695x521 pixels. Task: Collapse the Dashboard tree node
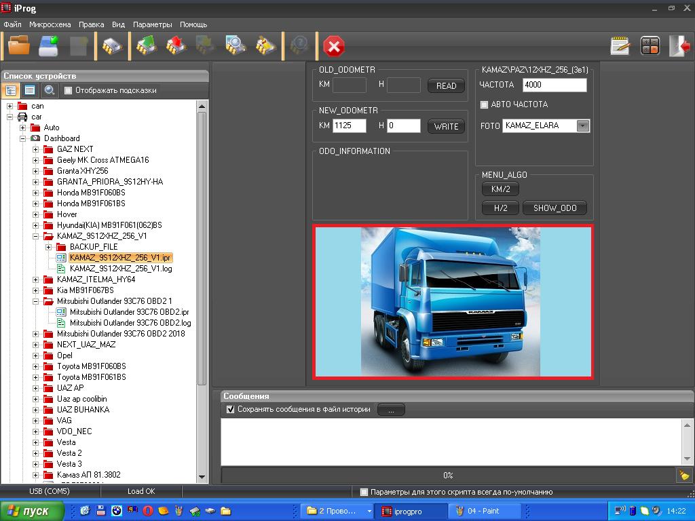coord(23,138)
